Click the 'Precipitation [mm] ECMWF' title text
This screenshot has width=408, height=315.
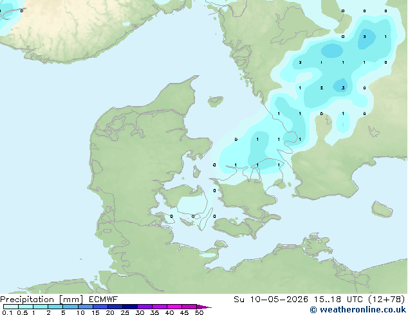pos(59,300)
